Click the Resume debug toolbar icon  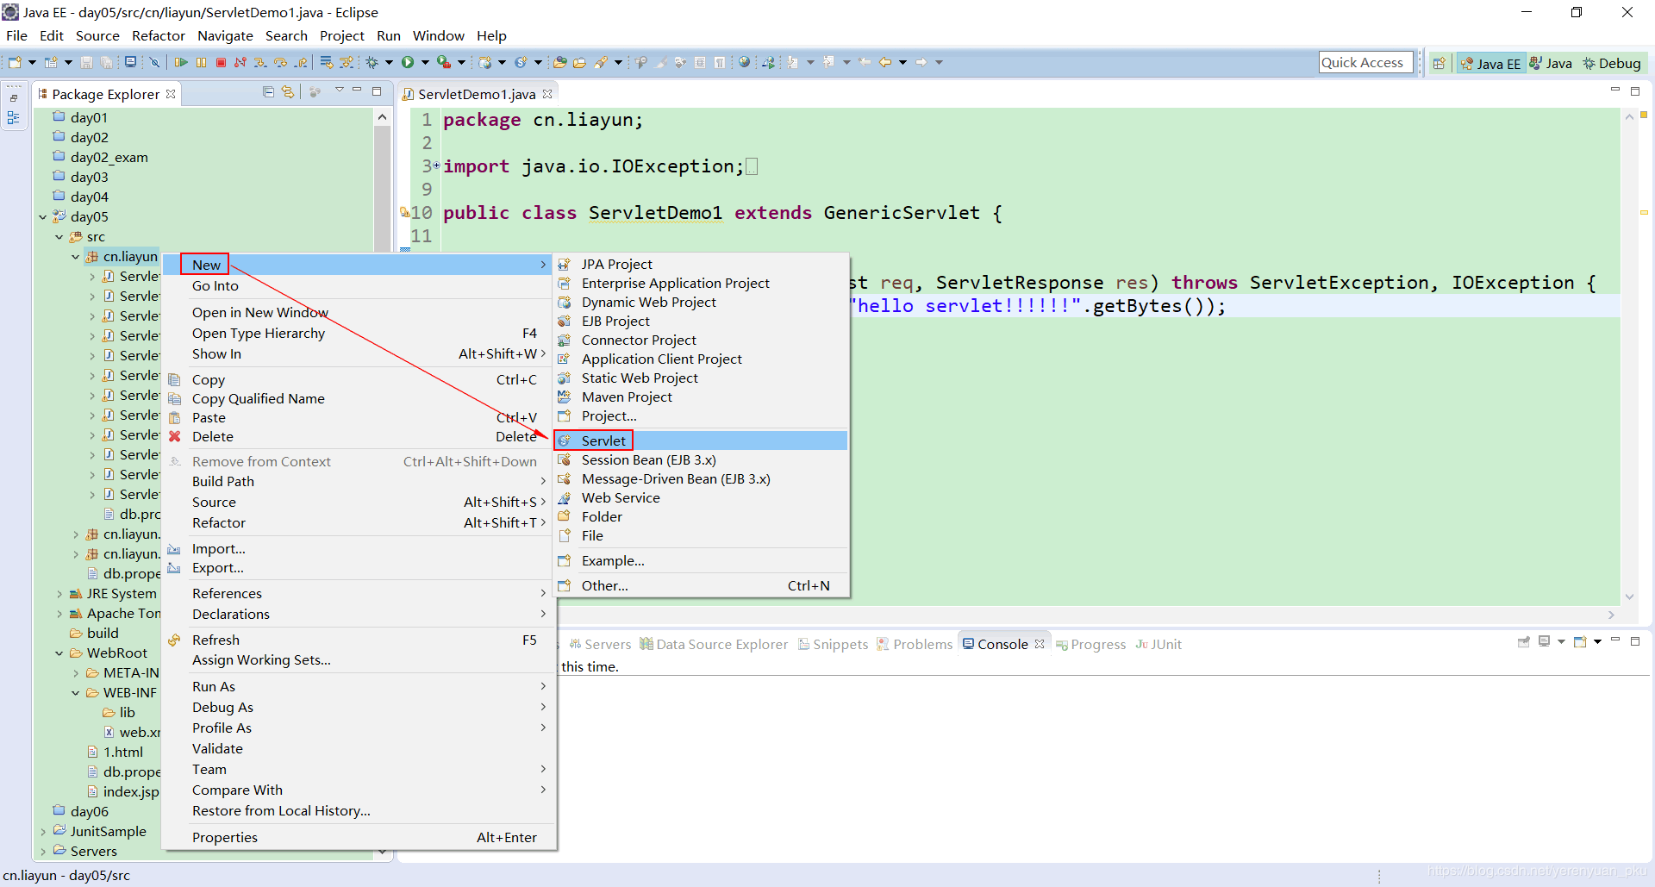click(181, 62)
